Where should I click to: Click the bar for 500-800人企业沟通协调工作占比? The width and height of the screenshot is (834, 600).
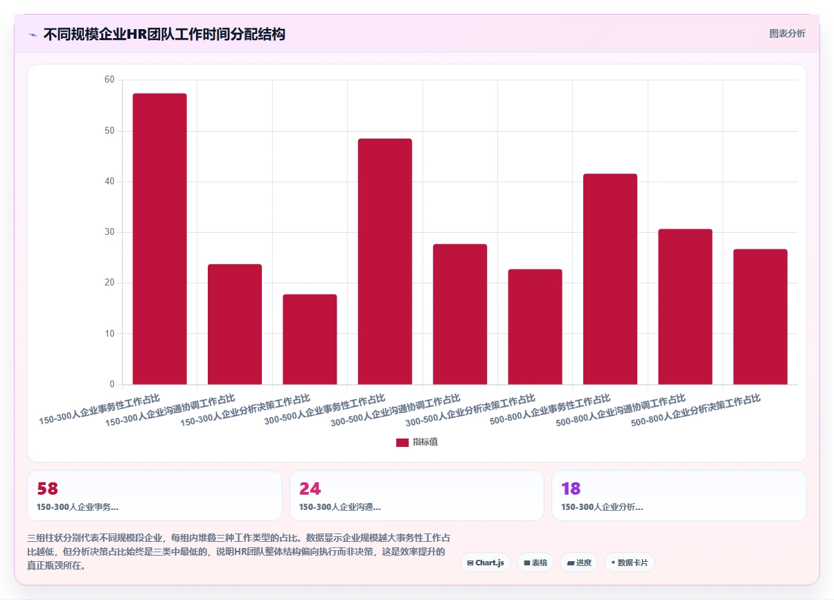click(x=685, y=307)
